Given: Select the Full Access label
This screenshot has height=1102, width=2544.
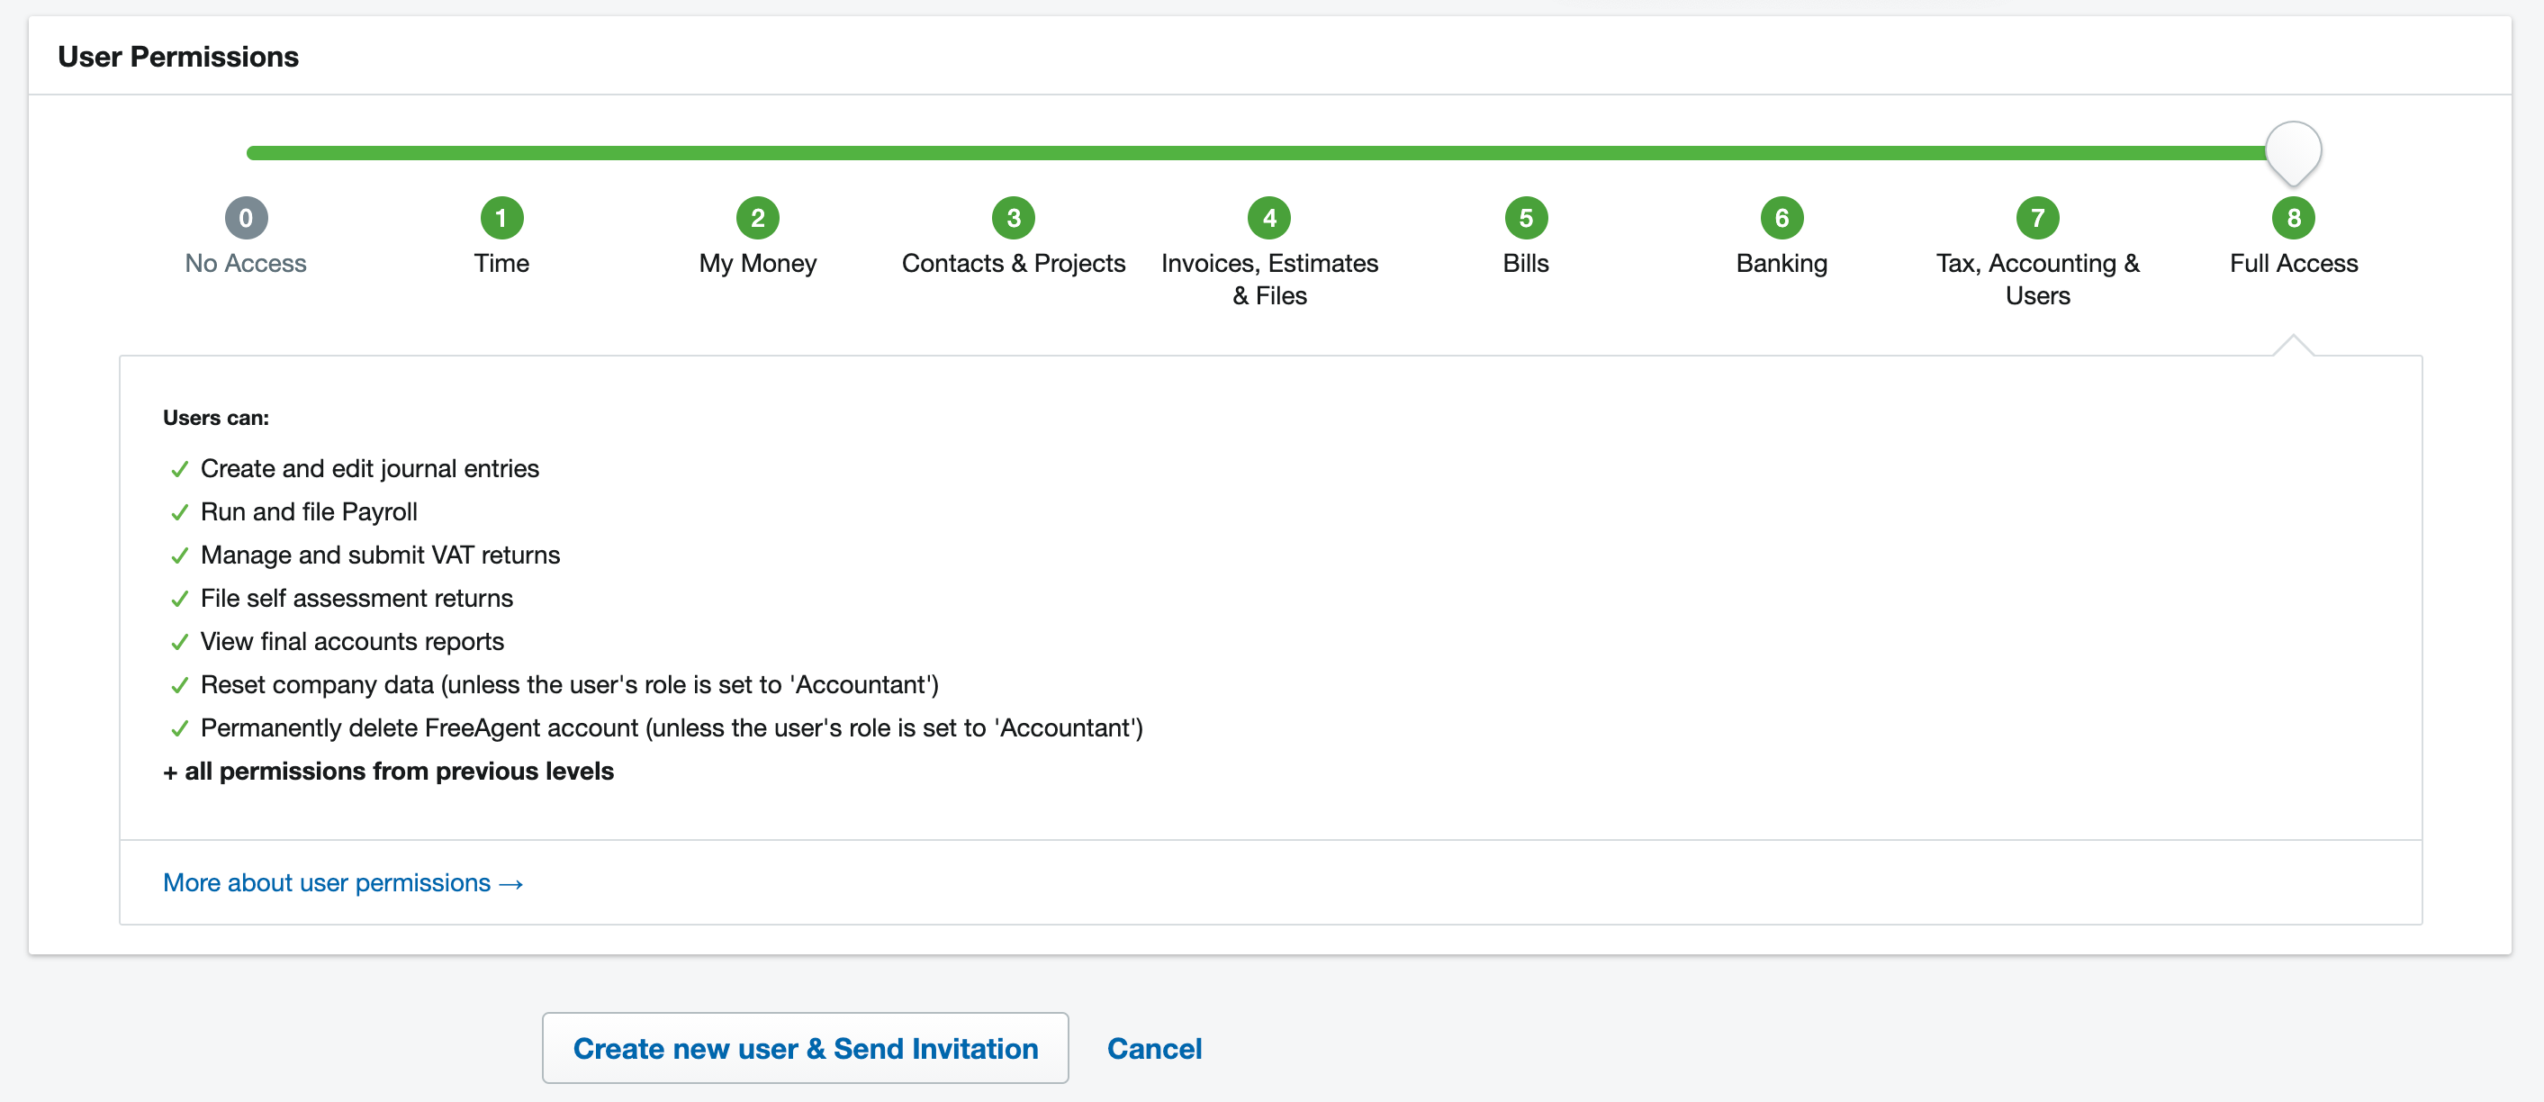Looking at the screenshot, I should [2293, 263].
